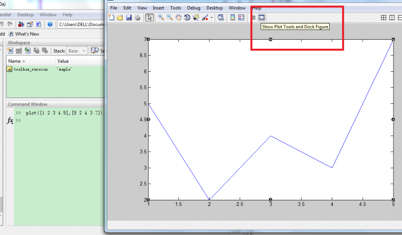Open the figure Tools menu
The width and height of the screenshot is (402, 235).
click(x=175, y=8)
